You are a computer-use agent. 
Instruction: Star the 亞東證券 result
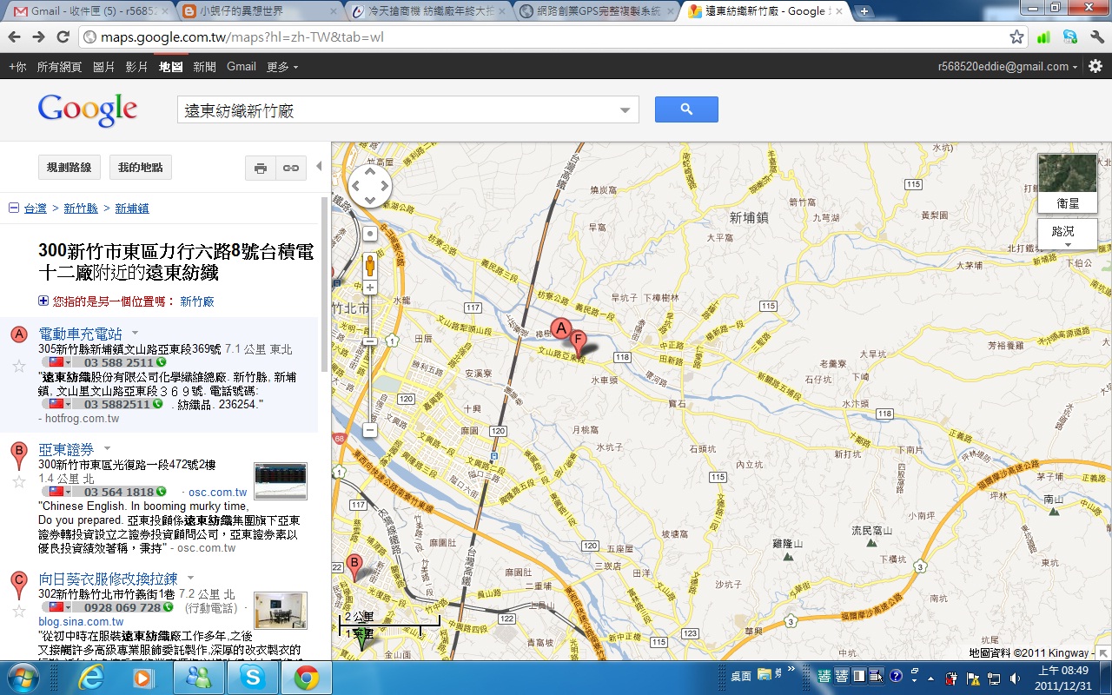[18, 482]
